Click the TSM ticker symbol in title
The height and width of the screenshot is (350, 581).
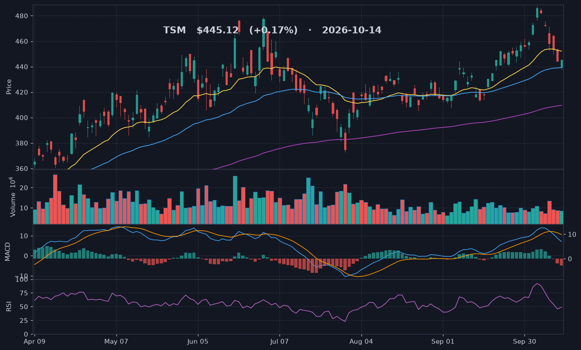[174, 31]
